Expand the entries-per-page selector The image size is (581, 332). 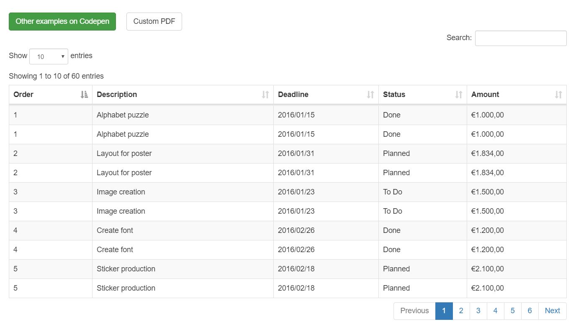point(49,56)
